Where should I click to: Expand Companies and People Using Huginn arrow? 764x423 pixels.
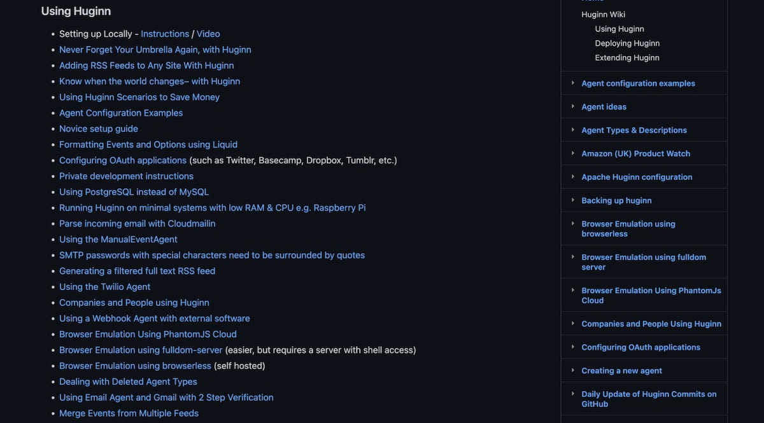coord(573,324)
